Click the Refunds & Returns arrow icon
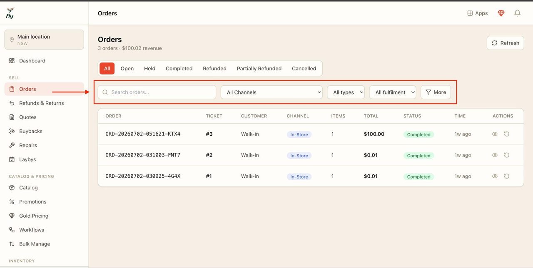The height and width of the screenshot is (268, 533). coord(12,103)
